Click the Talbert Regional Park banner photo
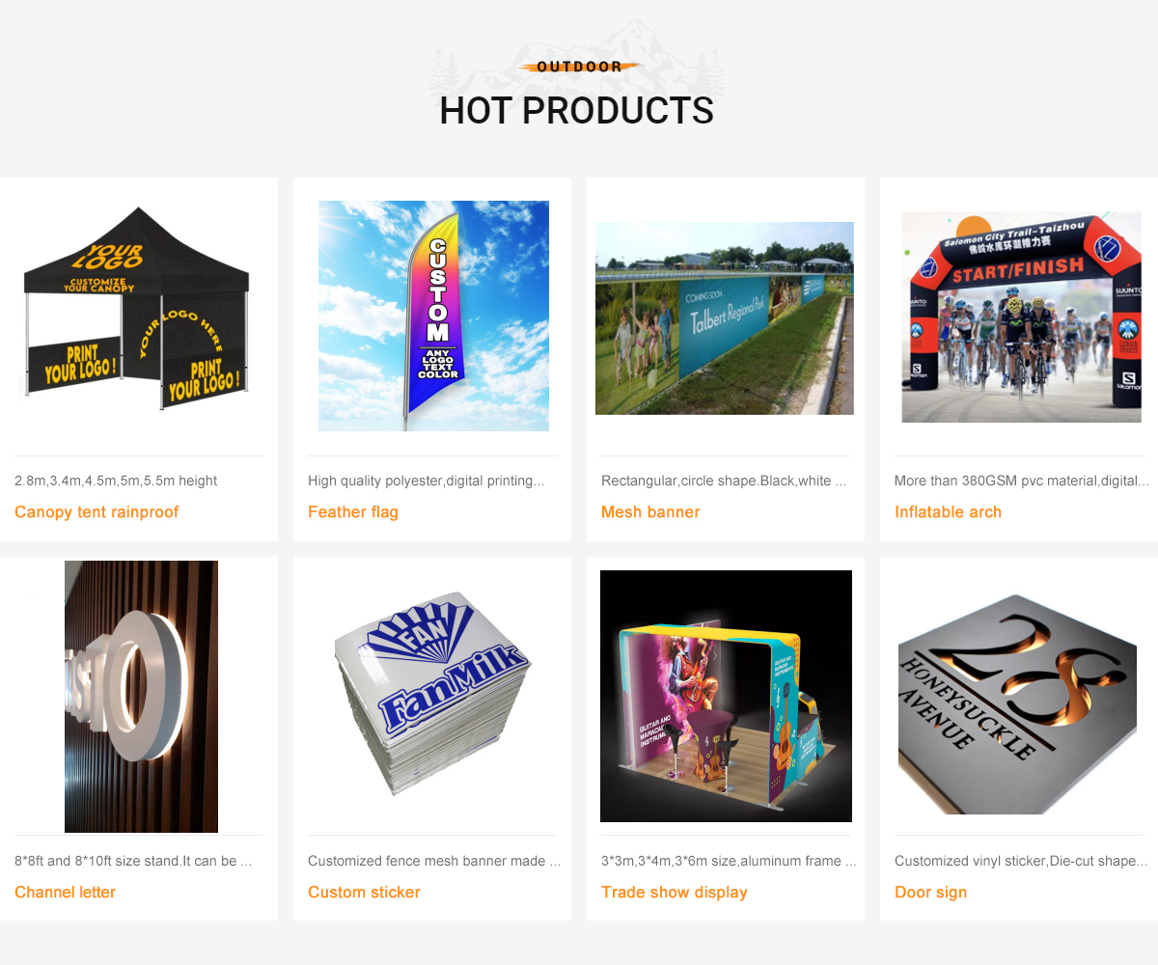Screen dimensions: 1158x965 coord(725,318)
